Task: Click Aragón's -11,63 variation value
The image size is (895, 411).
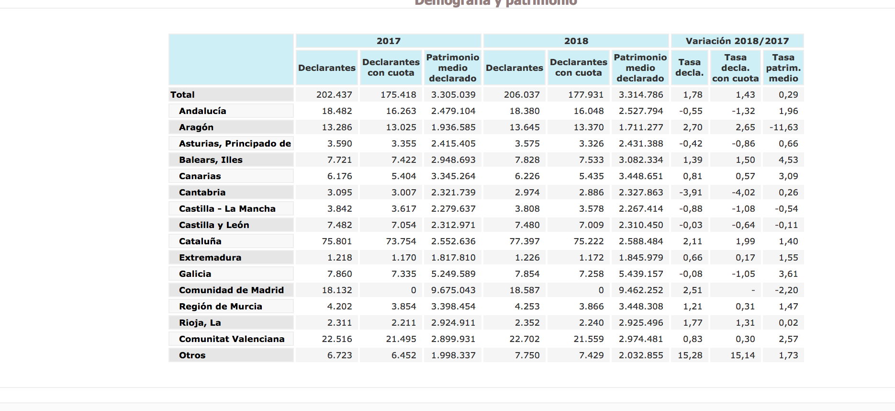Action: pyautogui.click(x=783, y=127)
